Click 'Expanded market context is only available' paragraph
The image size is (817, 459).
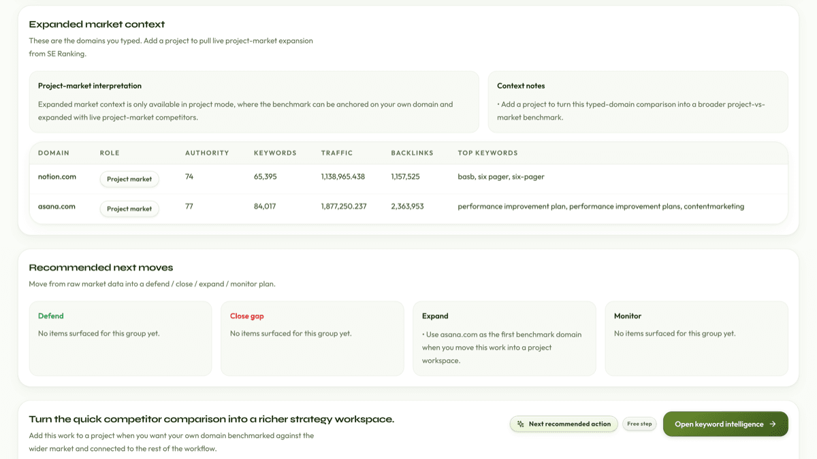[246, 111]
